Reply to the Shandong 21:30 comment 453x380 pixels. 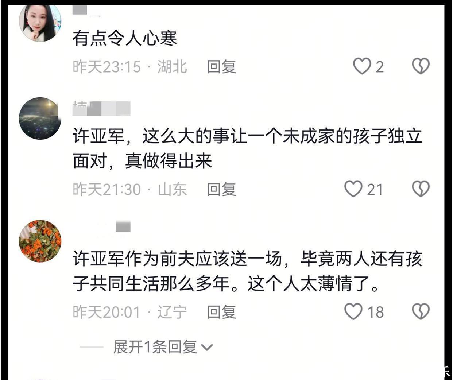coord(221,189)
